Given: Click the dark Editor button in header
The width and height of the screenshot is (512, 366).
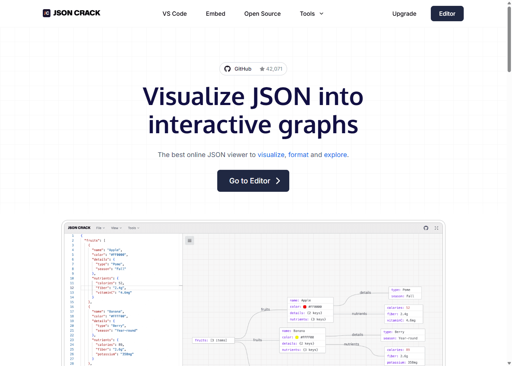Looking at the screenshot, I should pyautogui.click(x=447, y=14).
